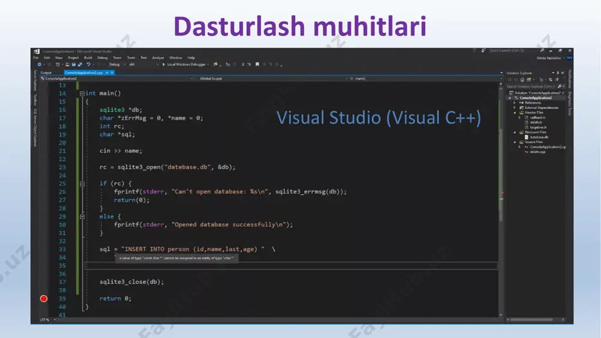Select targetver.h in Solution Explorer
Viewport: 601px width, 338px height.
[x=538, y=128]
